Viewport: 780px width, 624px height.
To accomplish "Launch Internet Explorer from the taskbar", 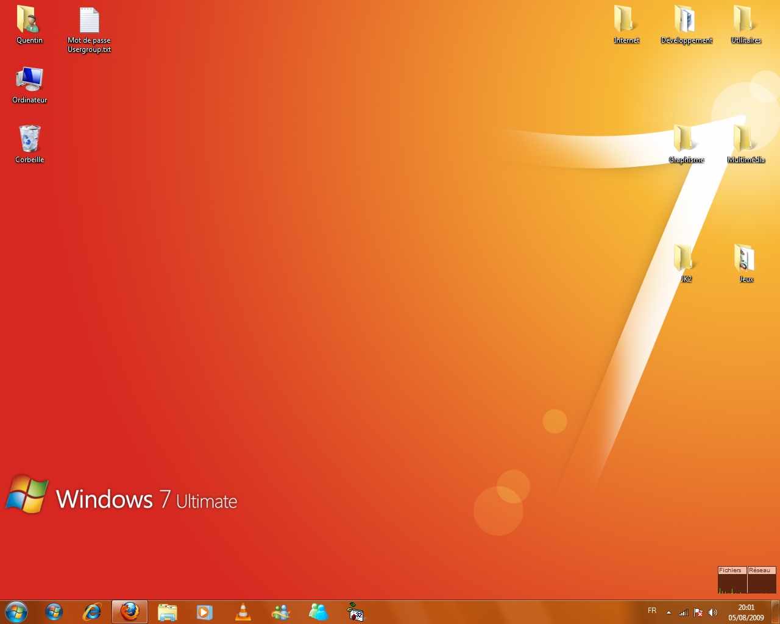I will click(x=92, y=612).
